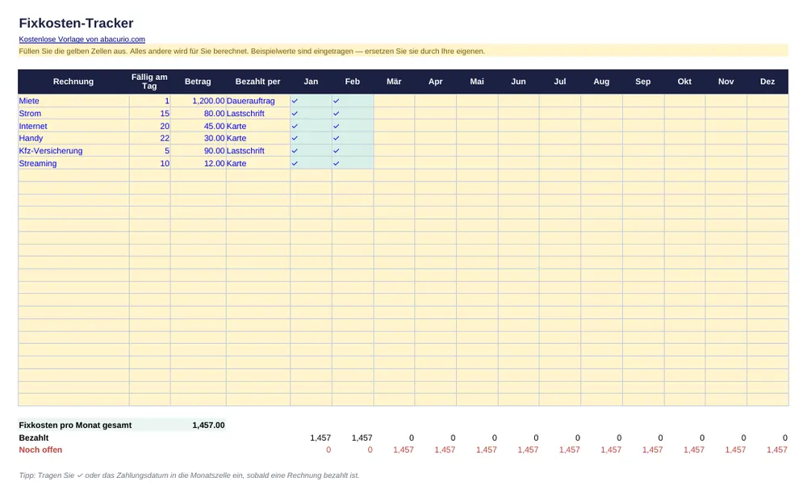This screenshot has width=807, height=498.
Task: Select the Dez column header
Action: pos(767,82)
